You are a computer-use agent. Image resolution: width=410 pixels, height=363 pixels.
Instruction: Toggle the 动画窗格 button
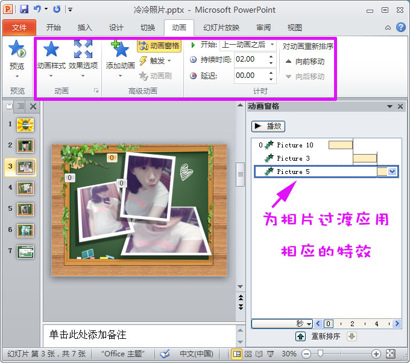point(159,46)
